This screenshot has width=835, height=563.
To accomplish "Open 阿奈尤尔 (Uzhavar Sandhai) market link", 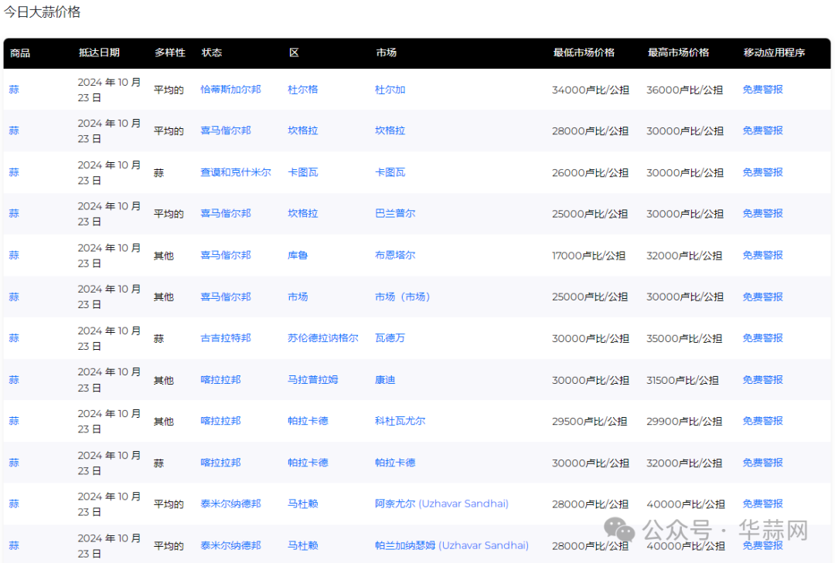I will (441, 504).
